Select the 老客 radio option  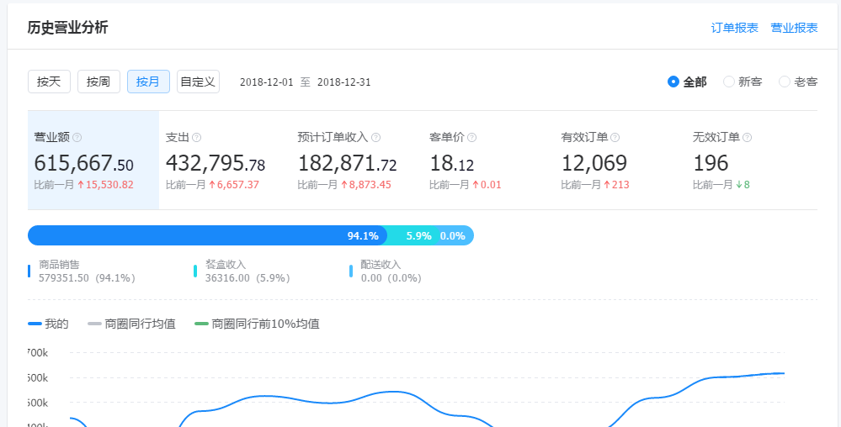tap(798, 82)
